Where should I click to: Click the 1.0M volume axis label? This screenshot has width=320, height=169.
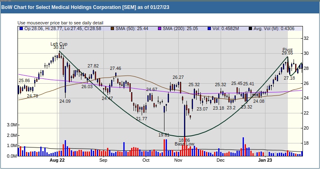coord(12,146)
